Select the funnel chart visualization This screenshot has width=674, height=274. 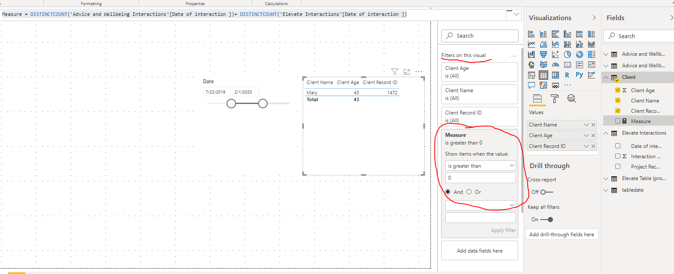543,54
